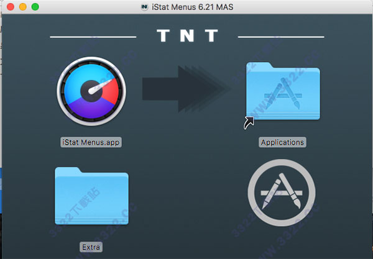Click the round App Store icon

coord(282,193)
